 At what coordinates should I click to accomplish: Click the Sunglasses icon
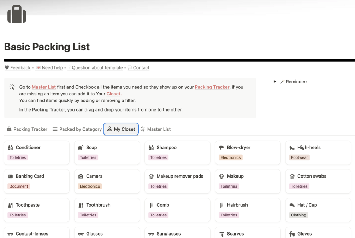pos(151,234)
